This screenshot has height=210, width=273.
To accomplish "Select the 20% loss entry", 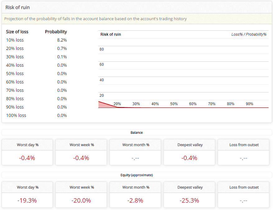I will point(14,48).
